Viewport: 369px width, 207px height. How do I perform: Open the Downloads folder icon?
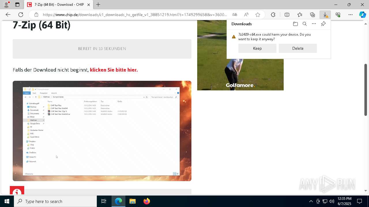coord(295,24)
